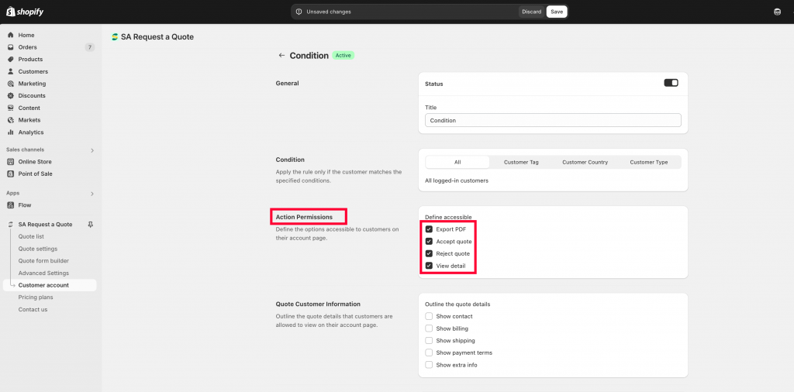Discard the unsaved changes
Screen dimensions: 794x392
tap(532, 12)
